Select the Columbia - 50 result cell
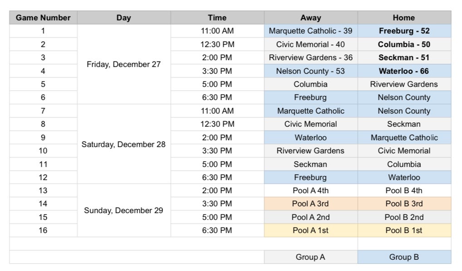Screen dimensions: 462x271 (x=404, y=44)
